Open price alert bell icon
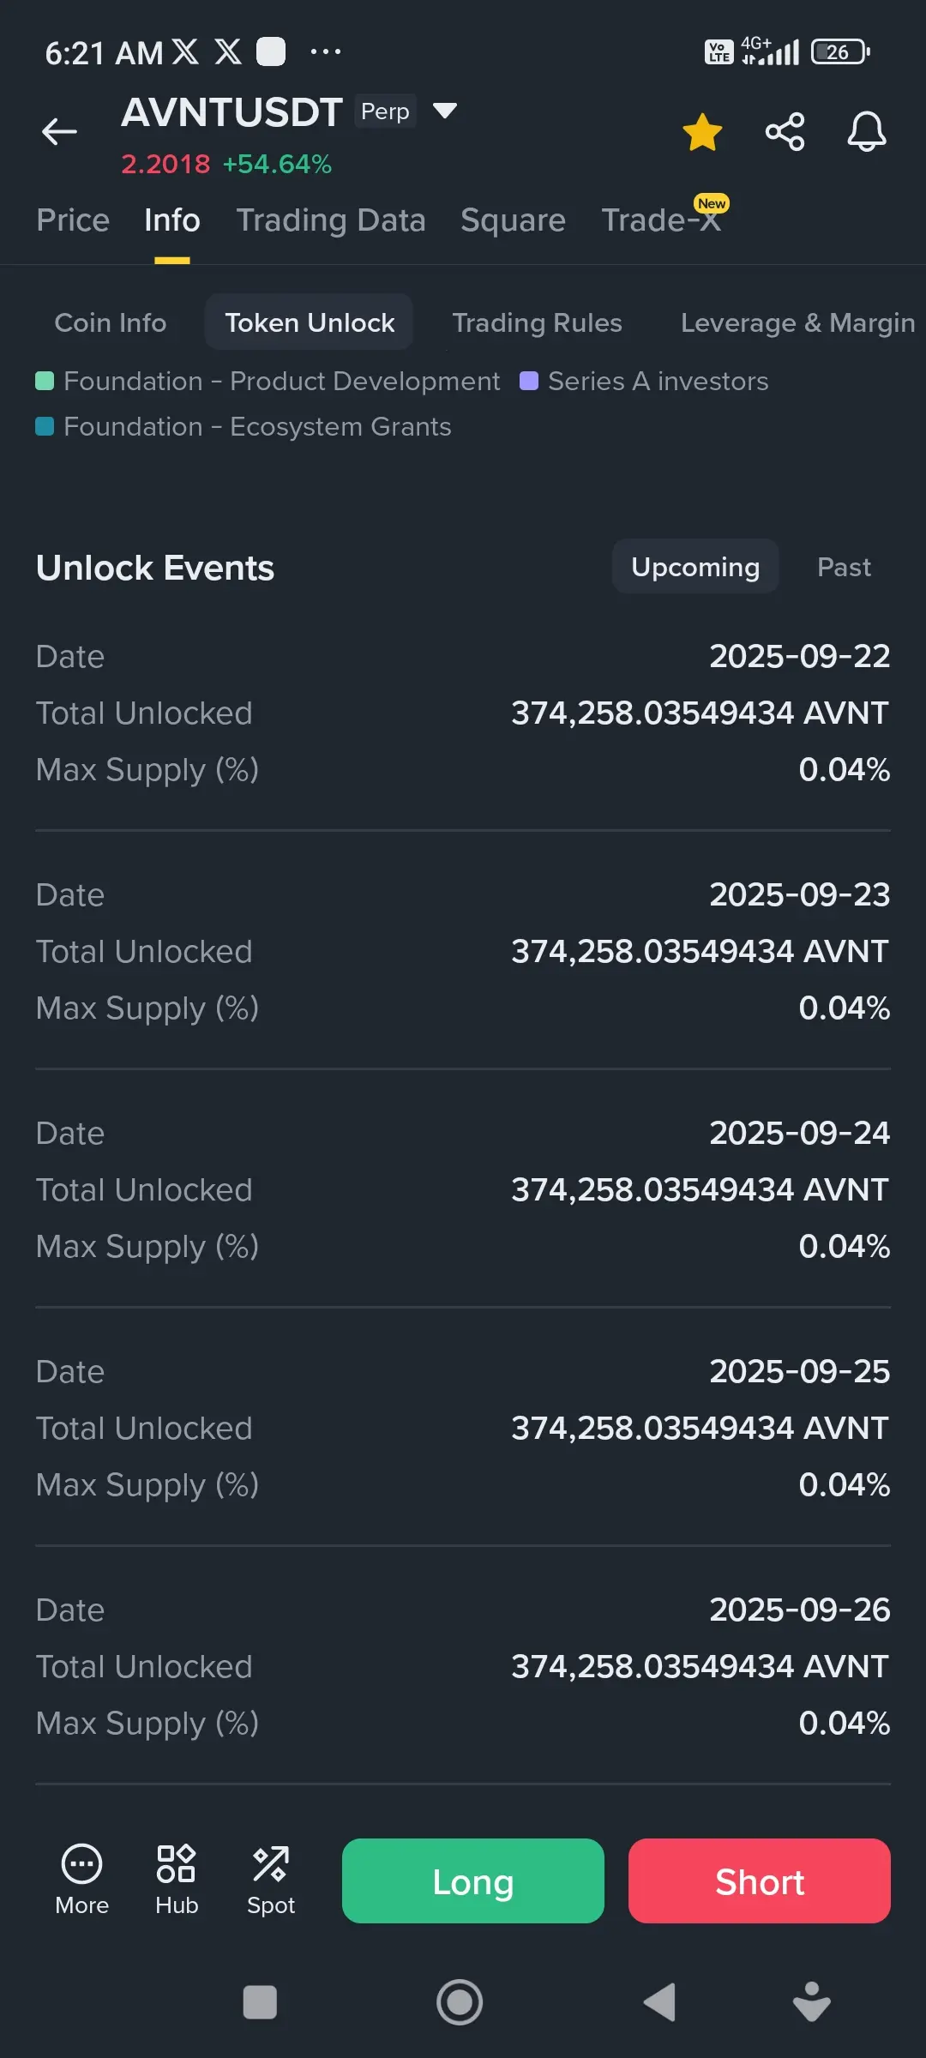Viewport: 926px width, 2058px height. pyautogui.click(x=866, y=132)
